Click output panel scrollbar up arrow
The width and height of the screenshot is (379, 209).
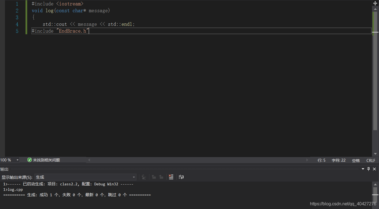point(375,184)
